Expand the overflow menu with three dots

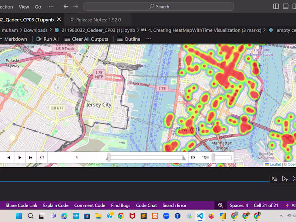tap(51, 7)
